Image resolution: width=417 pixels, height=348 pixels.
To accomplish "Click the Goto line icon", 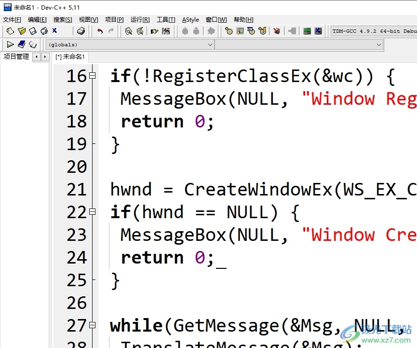I will coord(166,31).
